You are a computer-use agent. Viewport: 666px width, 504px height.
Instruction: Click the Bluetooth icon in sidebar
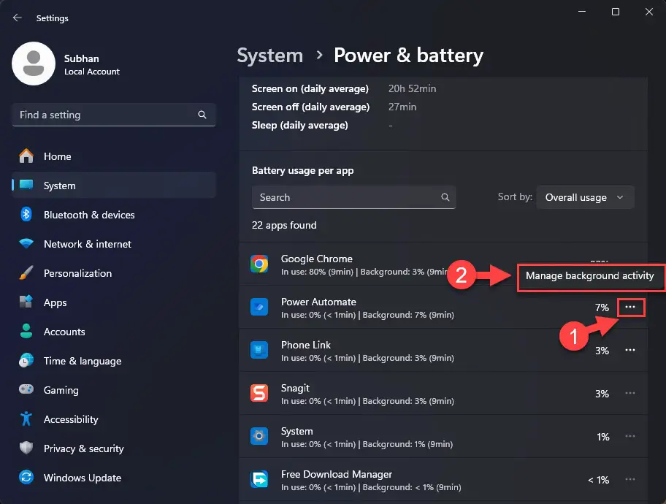pyautogui.click(x=26, y=214)
